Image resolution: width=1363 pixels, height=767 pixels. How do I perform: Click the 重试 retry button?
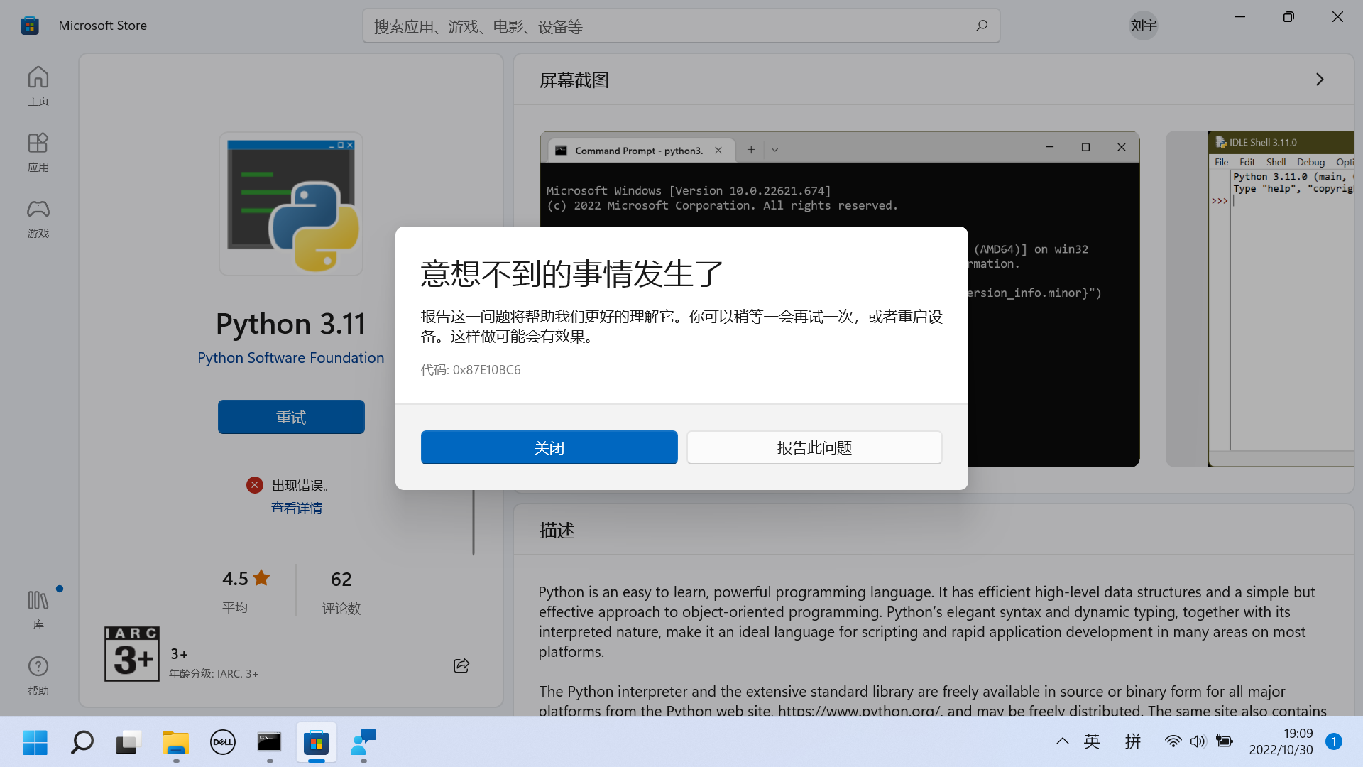pos(291,417)
